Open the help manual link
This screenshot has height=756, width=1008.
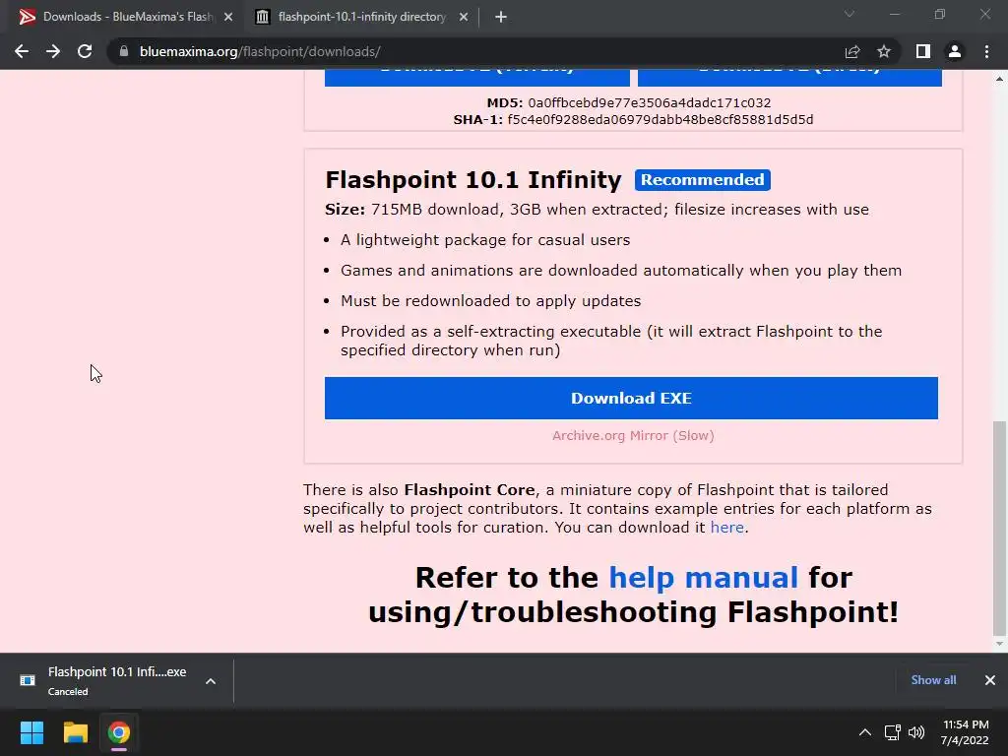703,577
